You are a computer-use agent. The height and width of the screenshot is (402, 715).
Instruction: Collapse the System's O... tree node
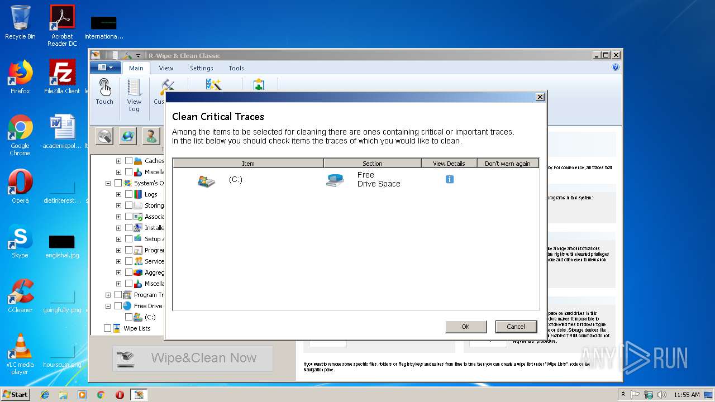tap(108, 183)
